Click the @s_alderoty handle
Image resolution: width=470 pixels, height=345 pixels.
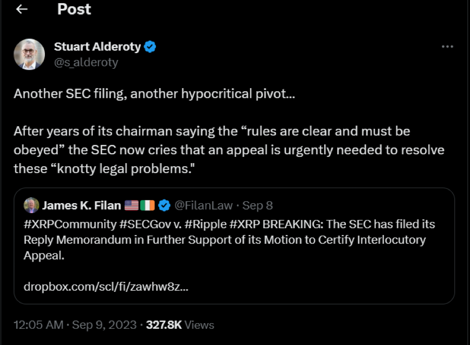[86, 63]
